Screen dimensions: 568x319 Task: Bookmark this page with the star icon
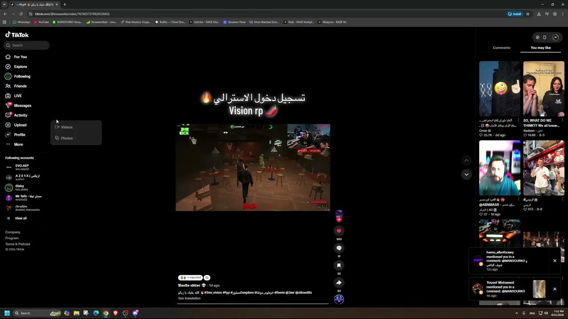528,14
